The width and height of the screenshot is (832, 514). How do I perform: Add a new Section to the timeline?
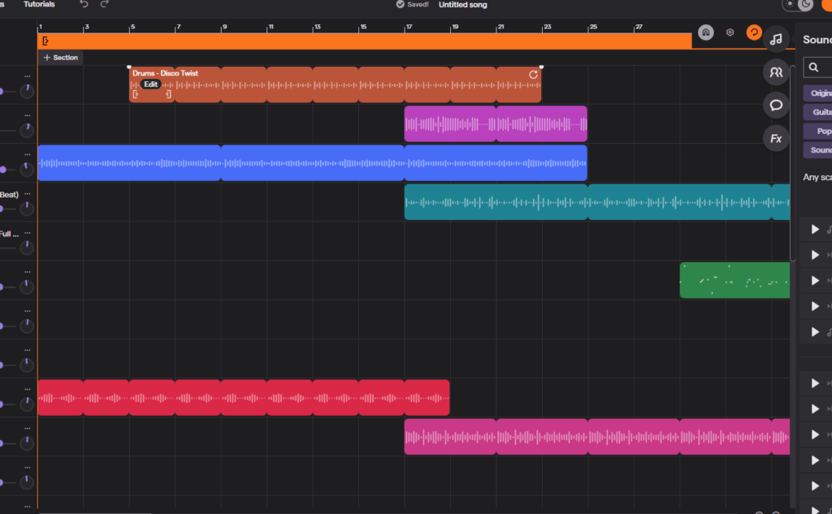(x=60, y=58)
